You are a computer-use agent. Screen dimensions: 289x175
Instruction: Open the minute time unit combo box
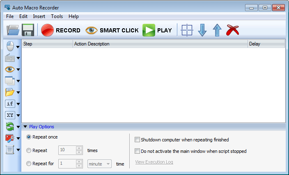click(99, 164)
